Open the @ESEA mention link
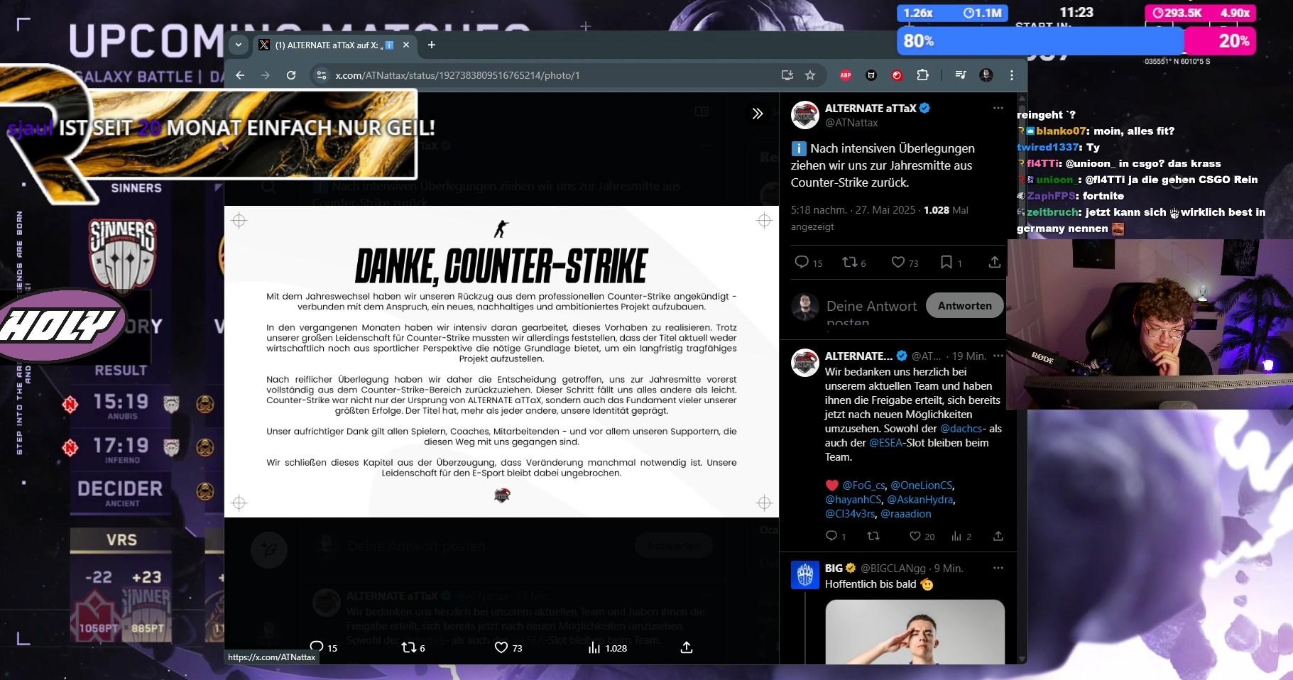Viewport: 1293px width, 680px height. (x=885, y=443)
